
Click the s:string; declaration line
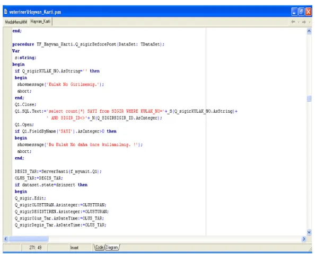point(25,58)
